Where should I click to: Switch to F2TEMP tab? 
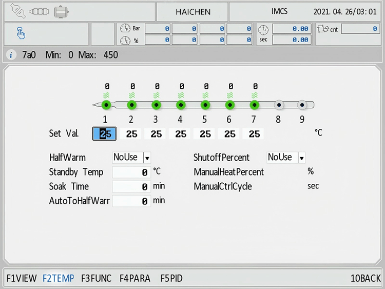(59, 278)
